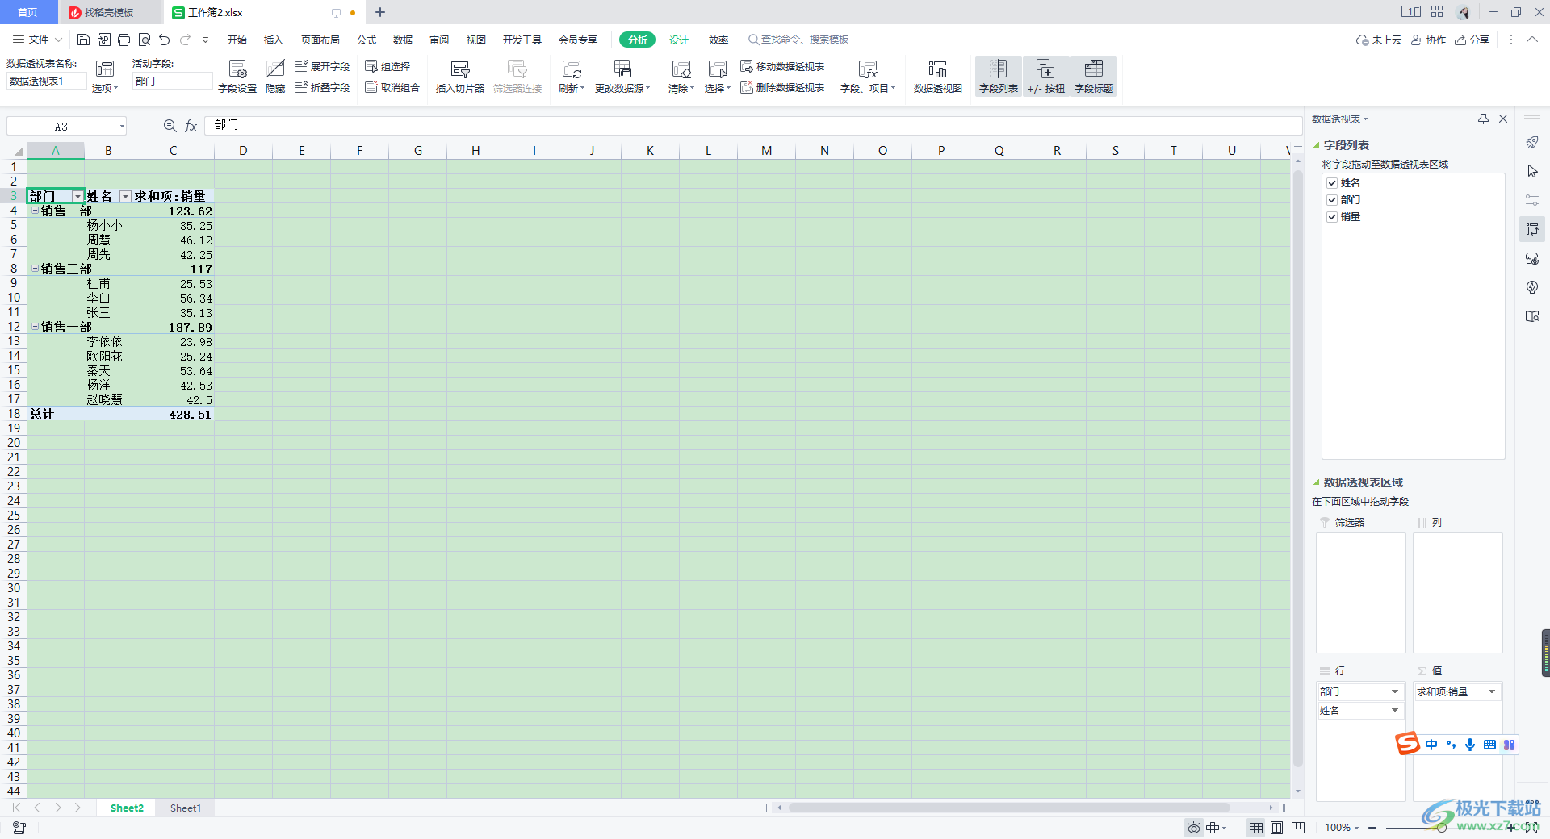This screenshot has width=1550, height=839.
Task: Switch to the 公式 ribbon tab
Action: coord(367,40)
